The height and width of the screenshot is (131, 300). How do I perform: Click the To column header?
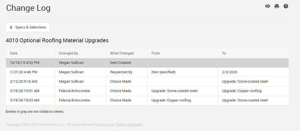pyautogui.click(x=224, y=53)
